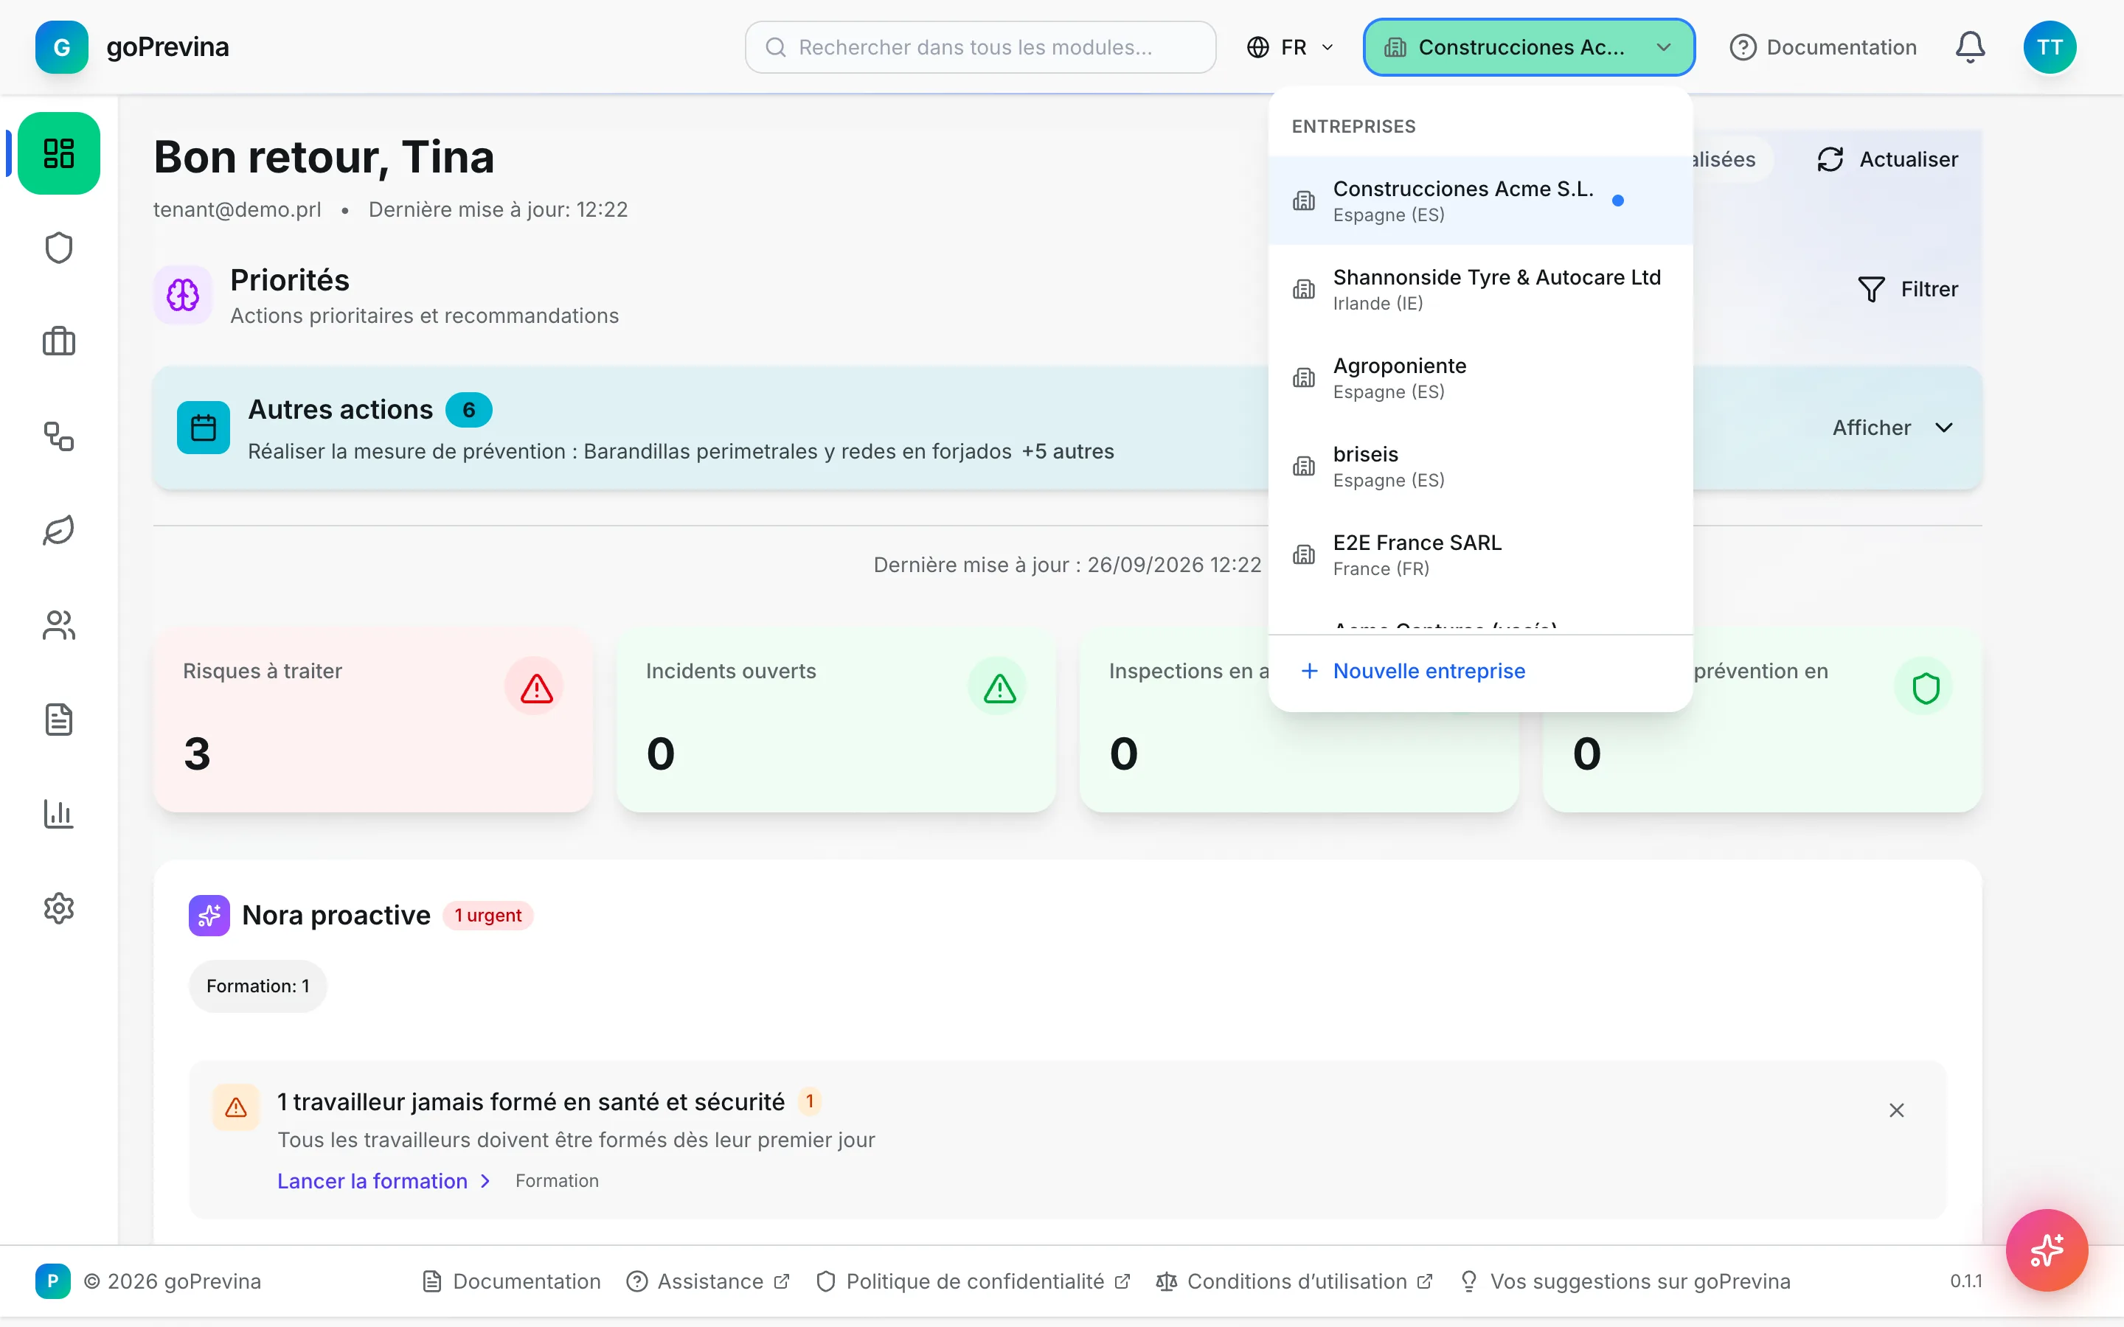Open the Risques à traiter card
This screenshot has height=1327, width=2124.
click(x=373, y=720)
